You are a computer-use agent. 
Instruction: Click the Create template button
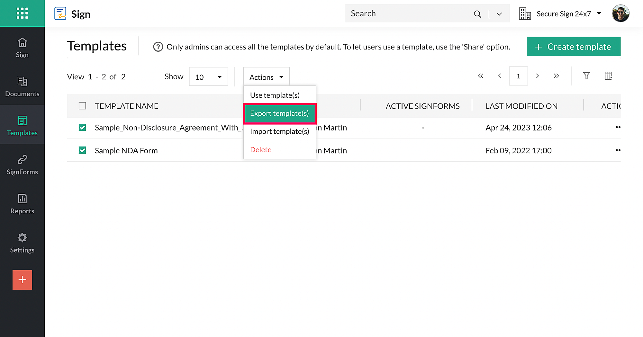point(574,47)
